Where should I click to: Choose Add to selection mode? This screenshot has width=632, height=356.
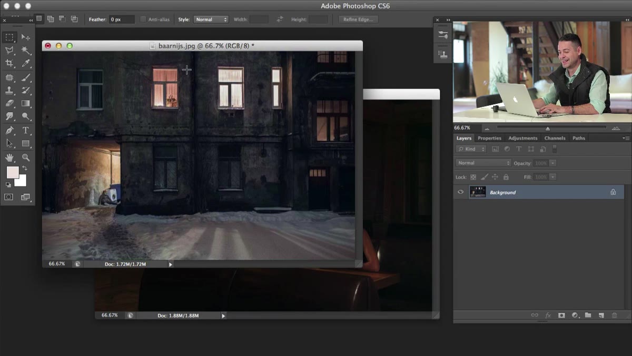(x=51, y=19)
